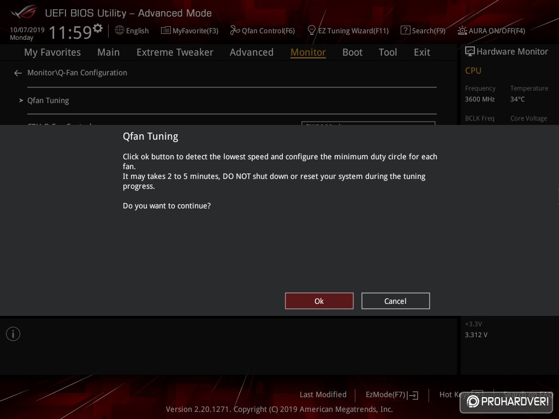Click the 10/07/2019 date text
Screen dimensions: 559x419
click(27, 29)
